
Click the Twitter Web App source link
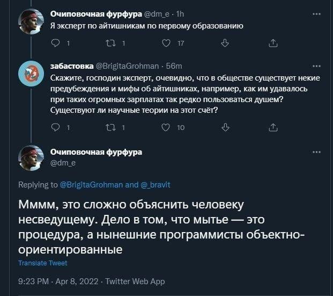pos(135,281)
